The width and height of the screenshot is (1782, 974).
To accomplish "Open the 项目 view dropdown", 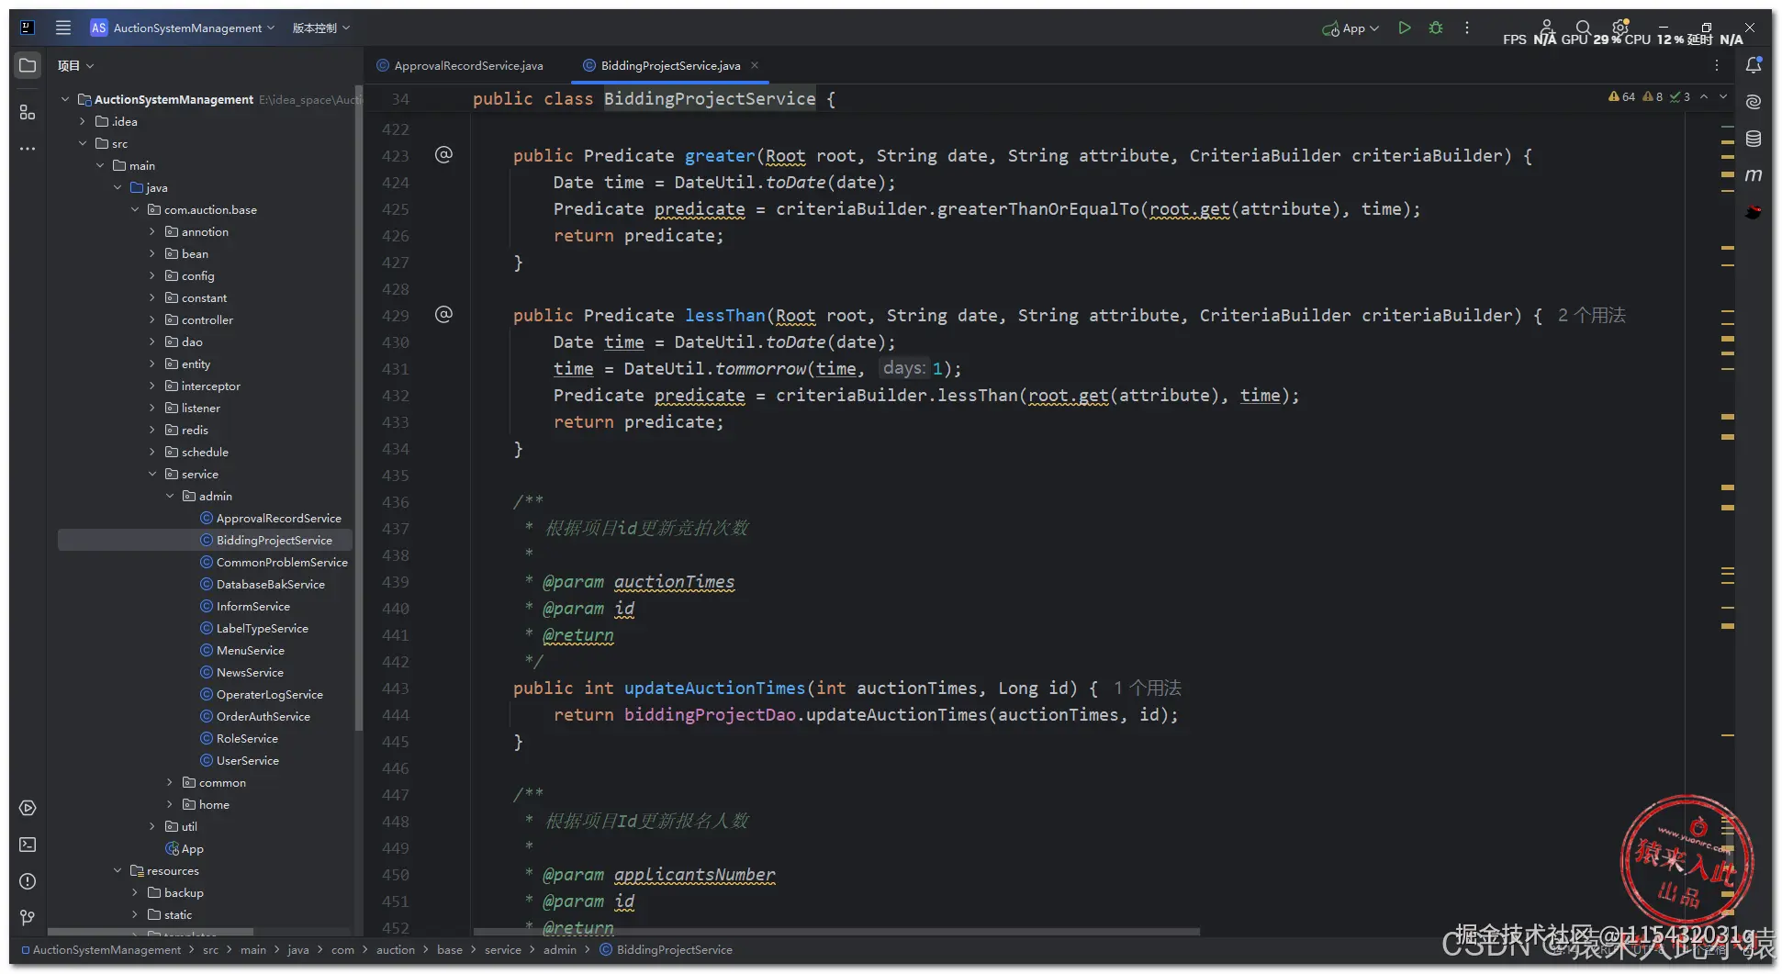I will [x=75, y=65].
